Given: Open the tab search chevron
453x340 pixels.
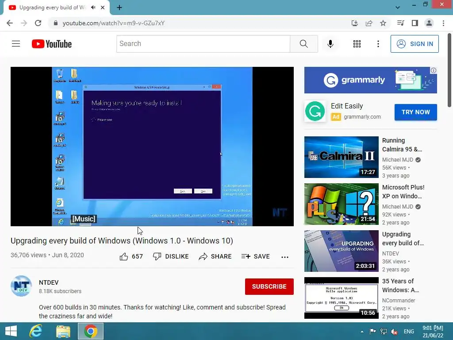Looking at the screenshot, I should [x=398, y=8].
